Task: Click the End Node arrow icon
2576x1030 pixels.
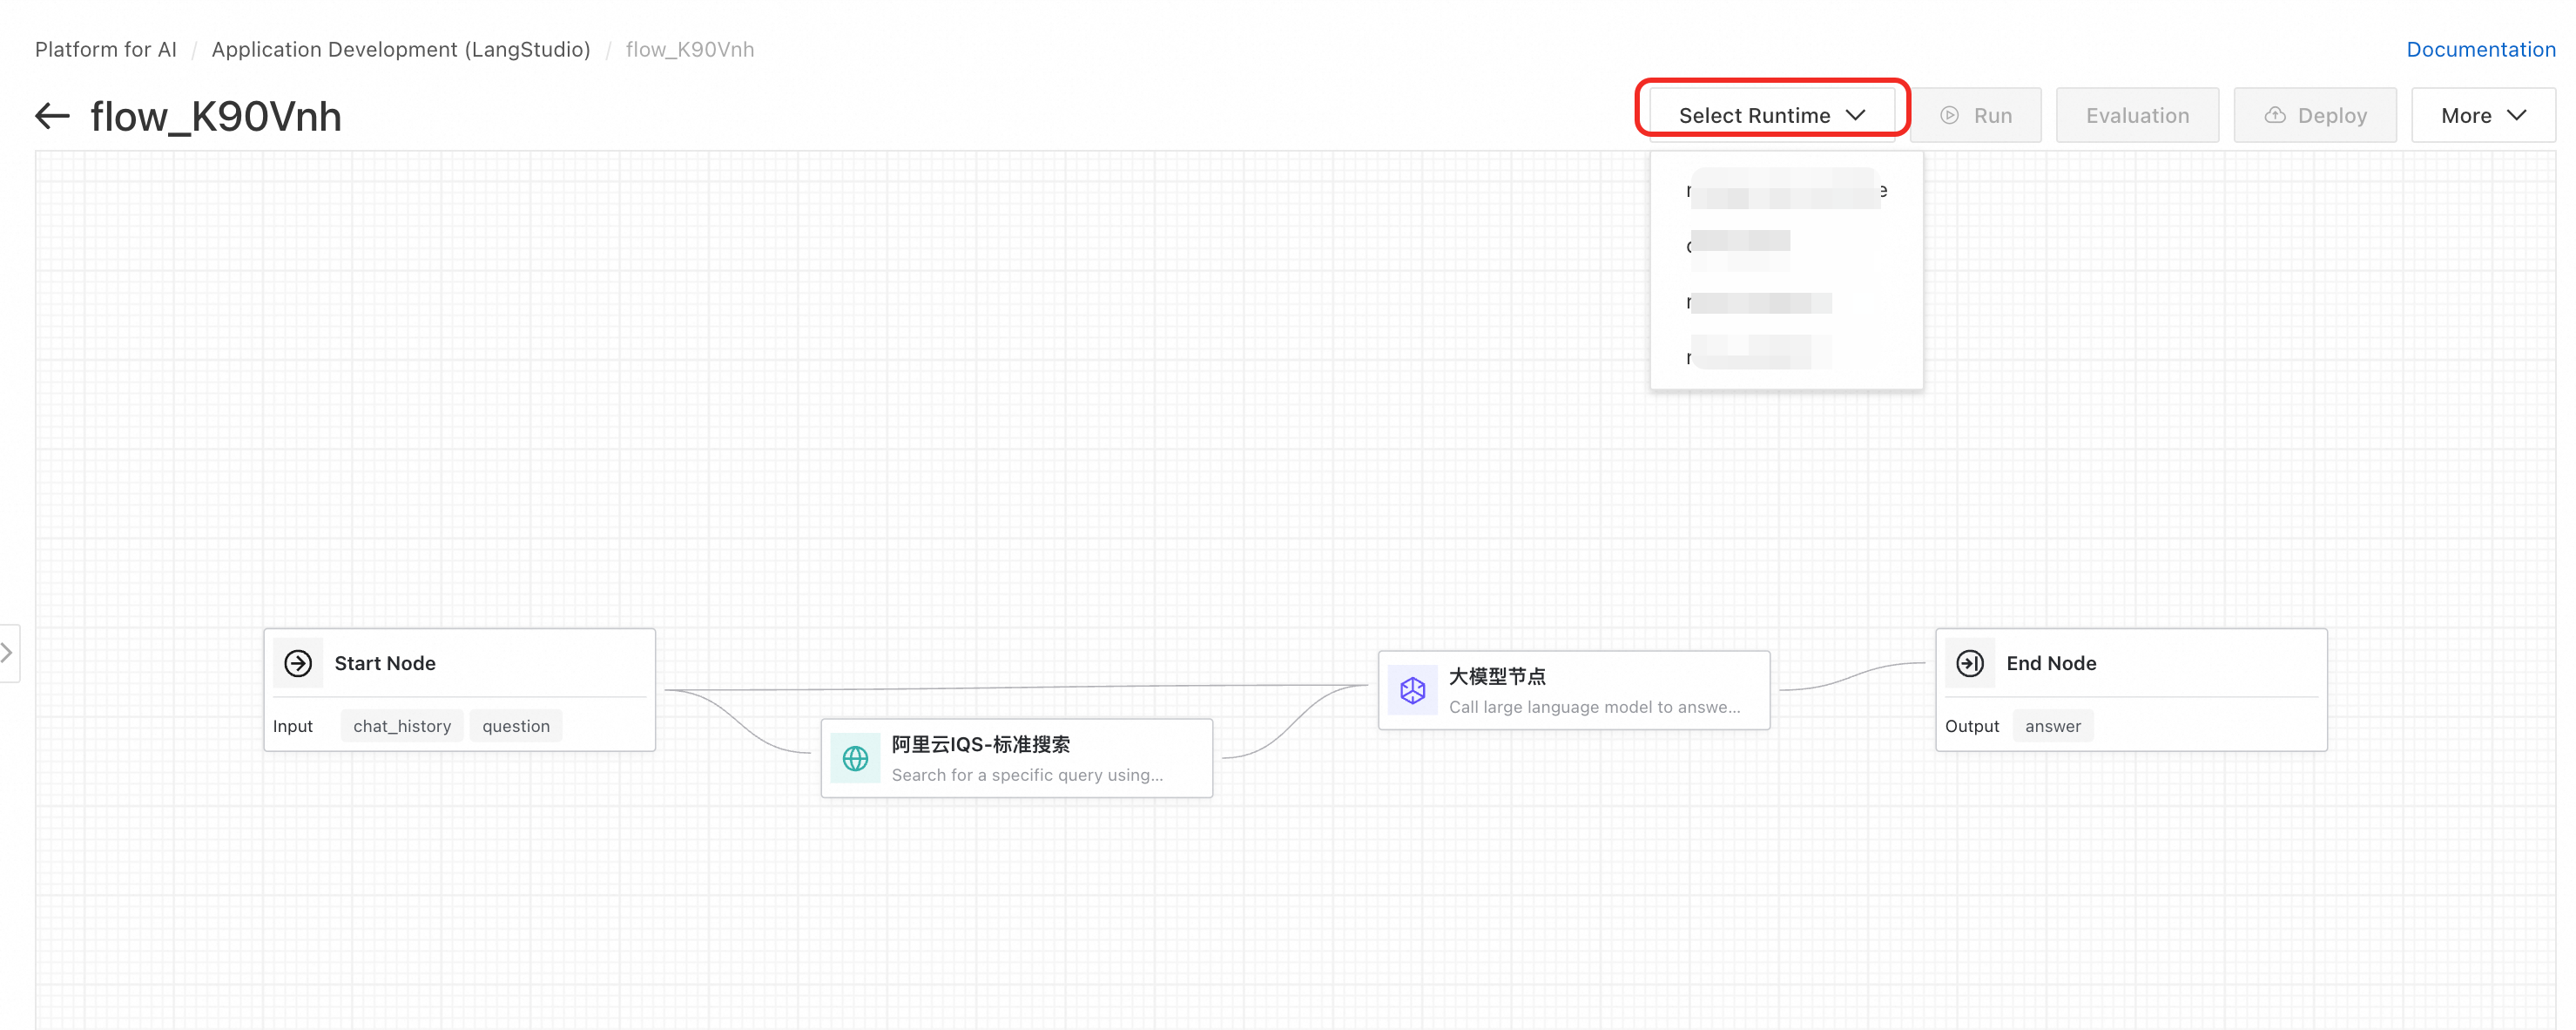Action: (1969, 662)
